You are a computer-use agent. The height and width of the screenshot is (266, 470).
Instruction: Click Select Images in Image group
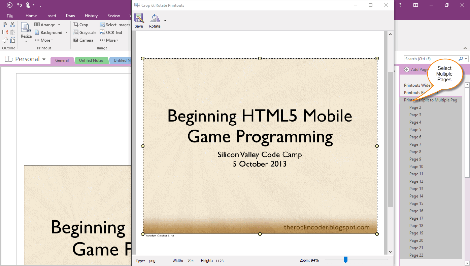(x=115, y=25)
